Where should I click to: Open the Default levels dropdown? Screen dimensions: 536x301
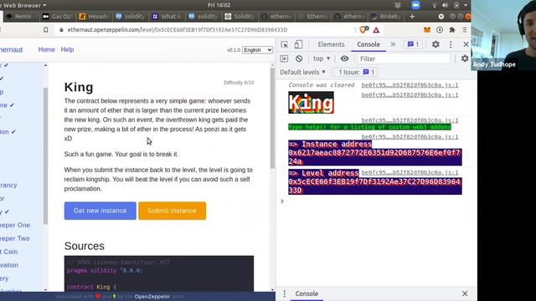tap(302, 72)
